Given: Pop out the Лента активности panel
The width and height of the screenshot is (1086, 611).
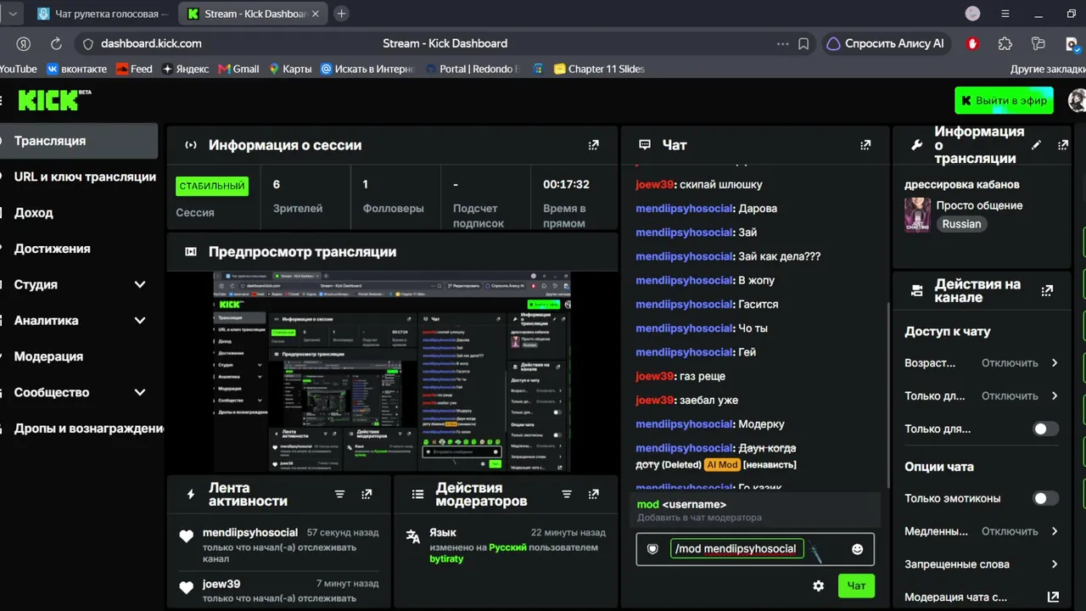Looking at the screenshot, I should 367,494.
